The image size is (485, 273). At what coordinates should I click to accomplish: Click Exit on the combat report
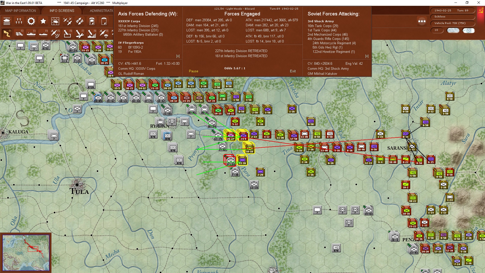tap(293, 71)
